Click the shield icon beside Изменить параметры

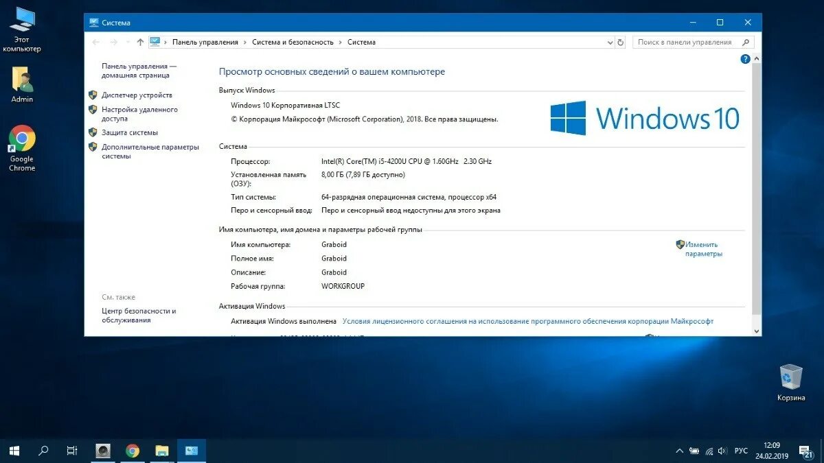(x=680, y=244)
